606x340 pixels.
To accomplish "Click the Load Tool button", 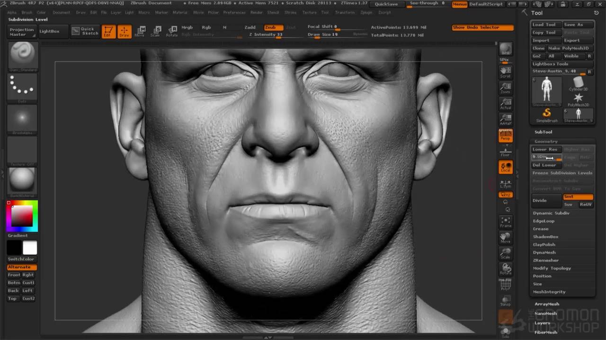I will [546, 25].
